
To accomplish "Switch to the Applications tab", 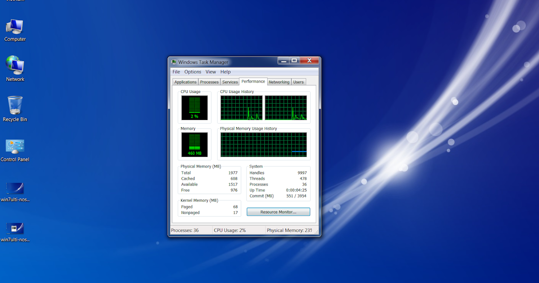I will coord(186,82).
